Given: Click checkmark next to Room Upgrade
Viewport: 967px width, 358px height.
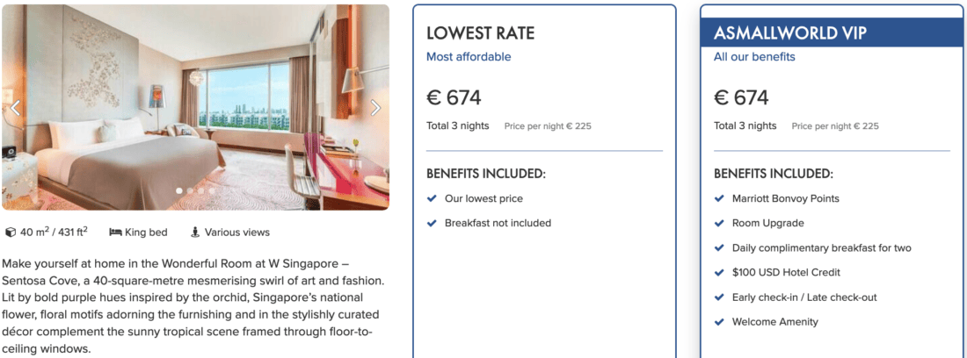Looking at the screenshot, I should (719, 223).
